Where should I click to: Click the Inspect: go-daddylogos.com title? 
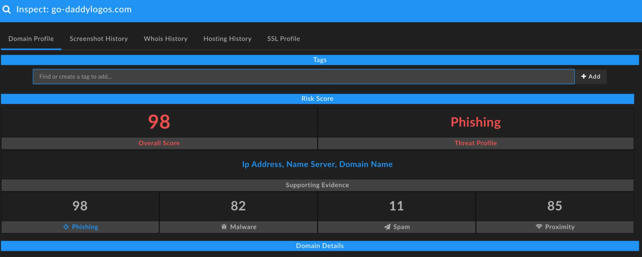click(x=74, y=9)
